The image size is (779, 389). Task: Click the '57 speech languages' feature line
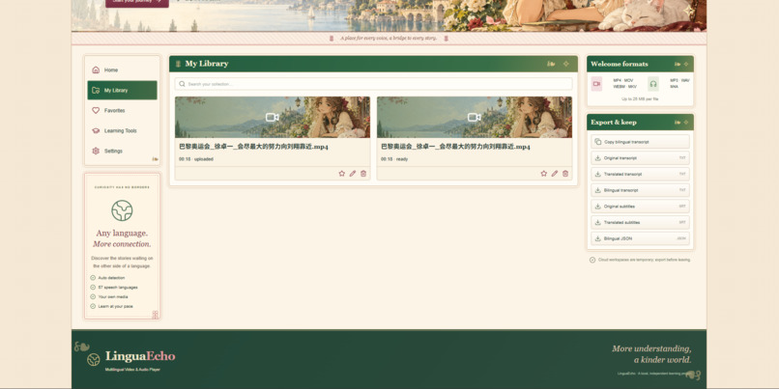click(114, 288)
